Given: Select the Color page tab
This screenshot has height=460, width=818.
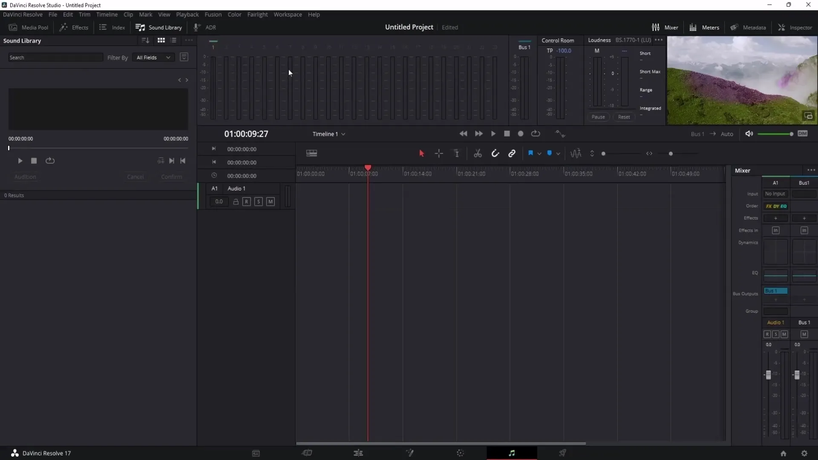Looking at the screenshot, I should pyautogui.click(x=460, y=453).
